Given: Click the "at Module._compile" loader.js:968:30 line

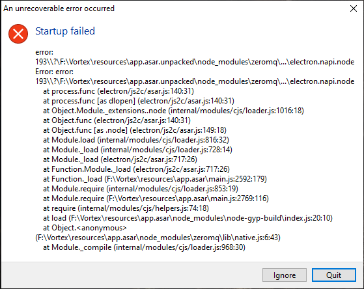Looking at the screenshot, I should (x=144, y=247).
